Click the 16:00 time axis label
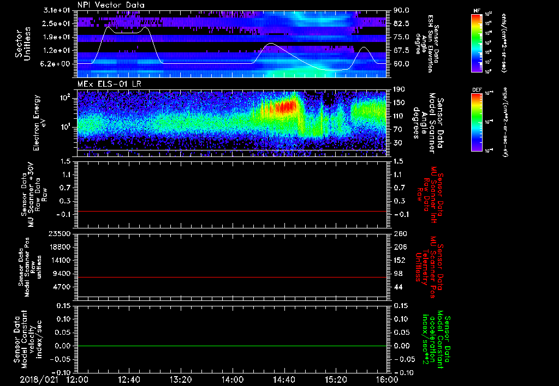559x386 pixels. (x=388, y=379)
